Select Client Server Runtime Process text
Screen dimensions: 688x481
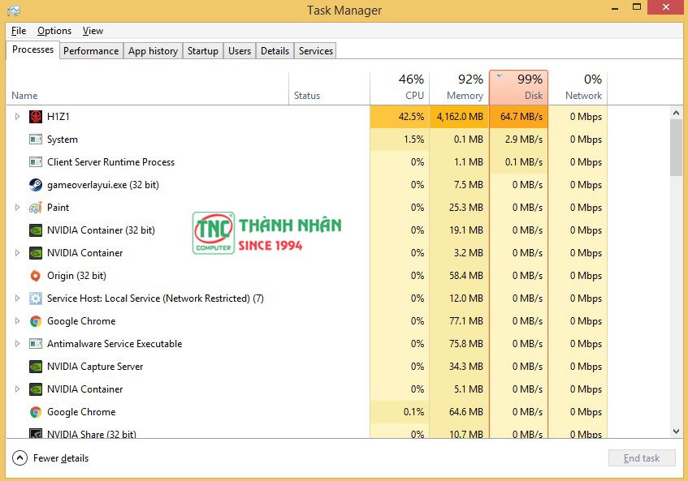(110, 162)
